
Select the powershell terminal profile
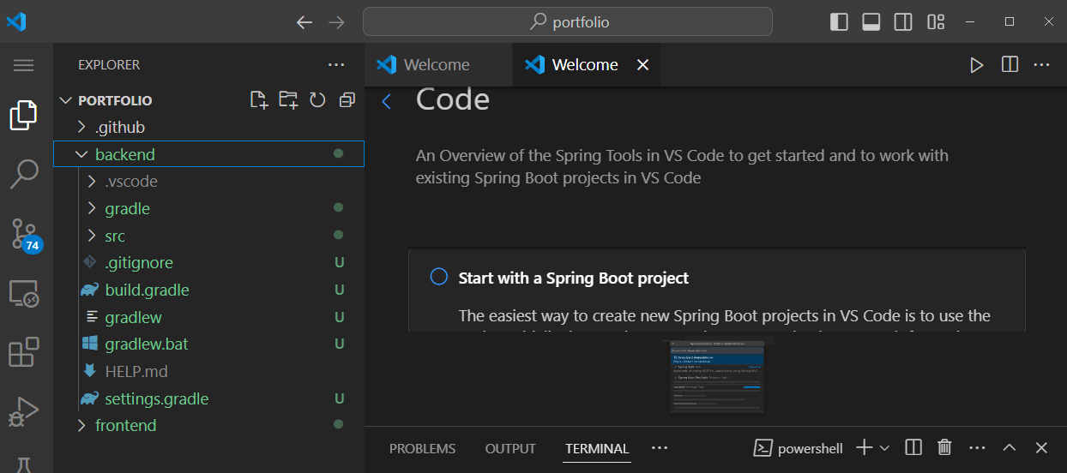pyautogui.click(x=798, y=448)
